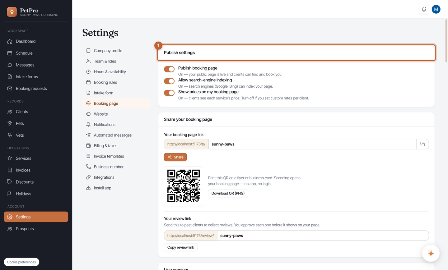Click the Automated messages paper plane icon
Image resolution: width=448 pixels, height=270 pixels.
tap(88, 135)
